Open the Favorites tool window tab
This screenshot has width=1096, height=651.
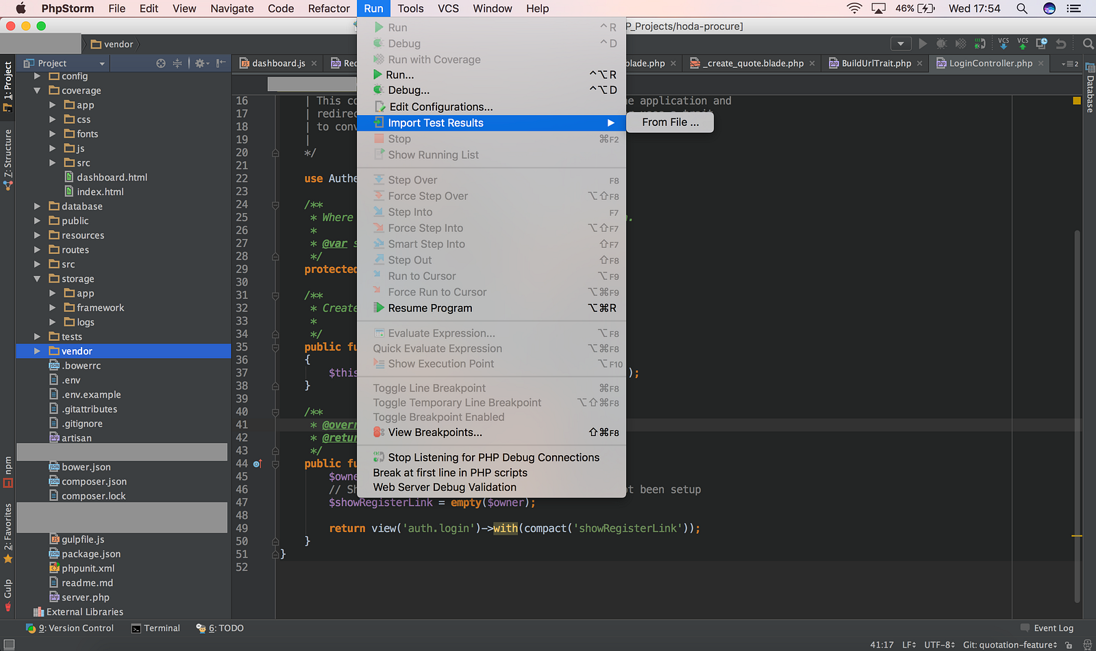(x=8, y=533)
